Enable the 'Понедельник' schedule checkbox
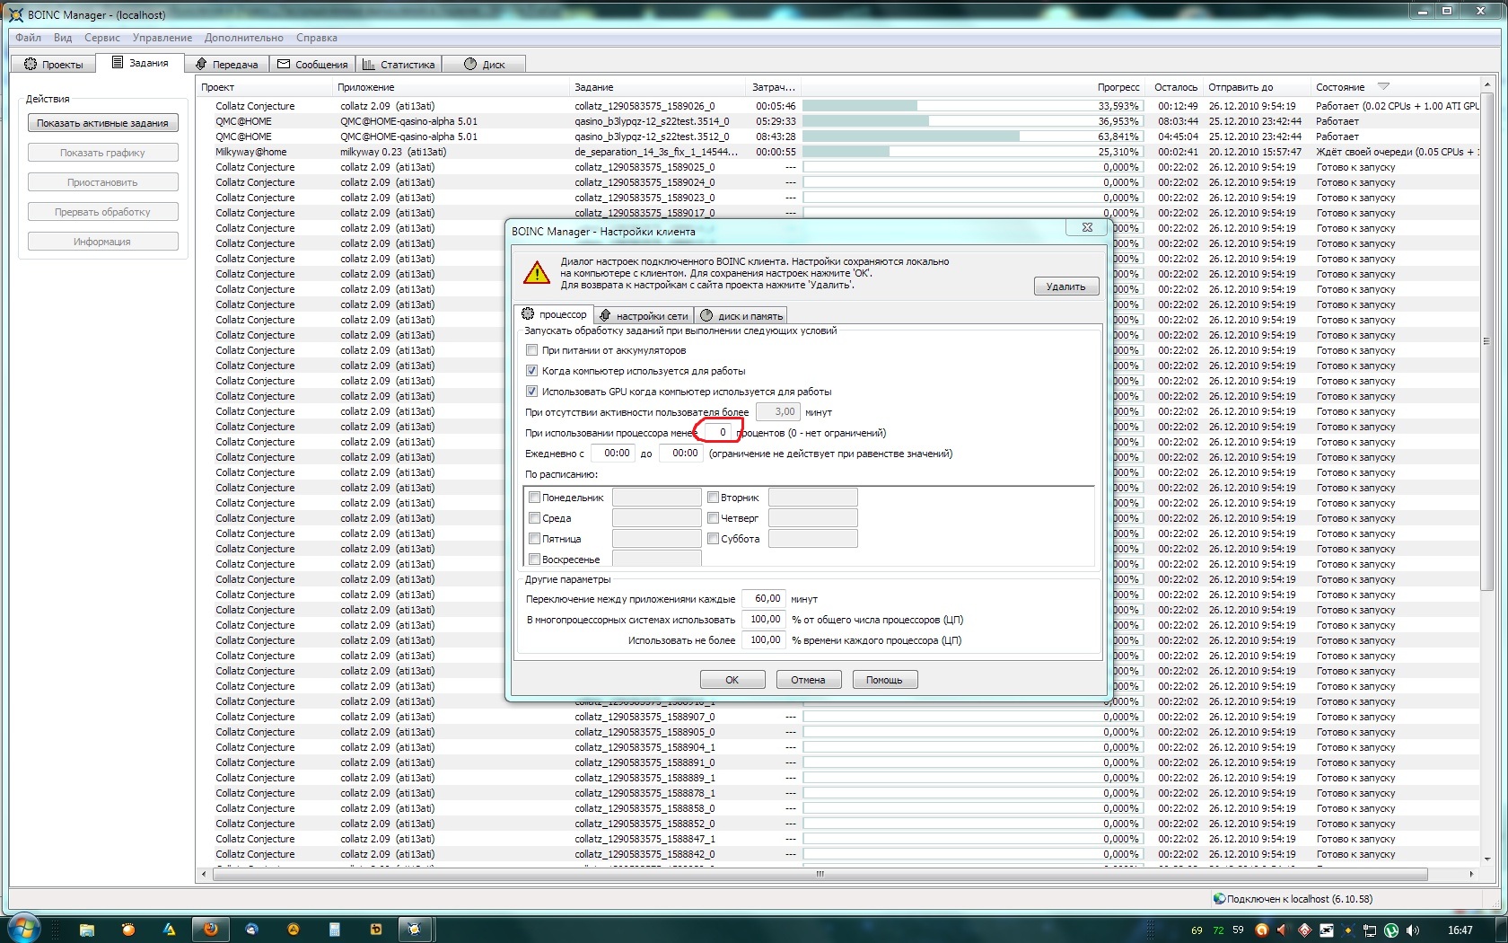 click(x=534, y=497)
